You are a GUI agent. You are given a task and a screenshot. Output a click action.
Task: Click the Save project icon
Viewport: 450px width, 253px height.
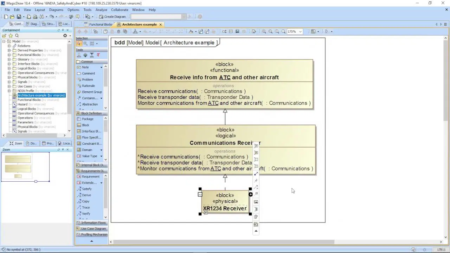pyautogui.click(x=19, y=17)
